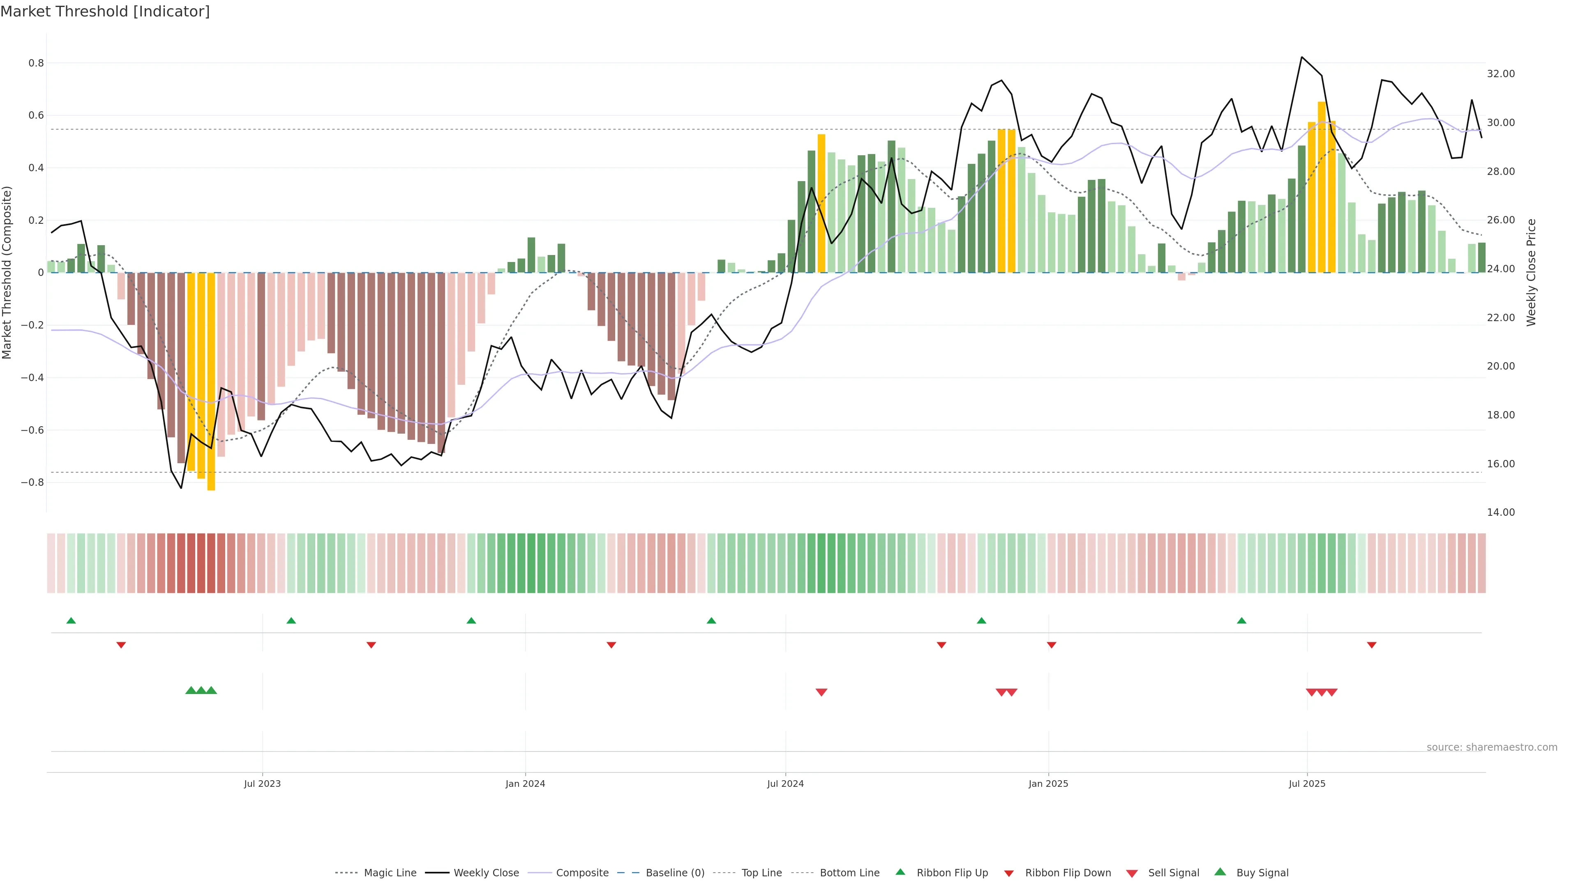
Task: Toggle the Bottom Line legend entry
Action: 849,873
